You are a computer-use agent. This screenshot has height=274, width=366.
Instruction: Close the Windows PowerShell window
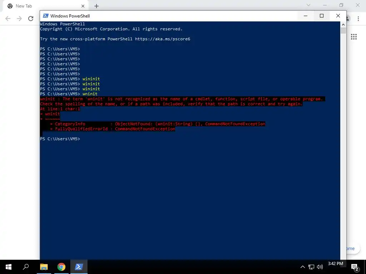338,16
